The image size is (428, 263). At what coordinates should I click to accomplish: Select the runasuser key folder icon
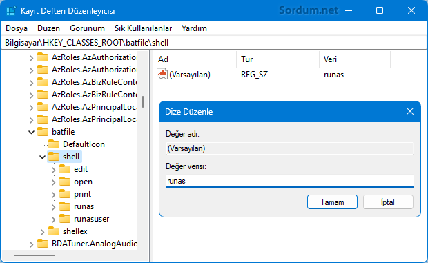[65, 219]
